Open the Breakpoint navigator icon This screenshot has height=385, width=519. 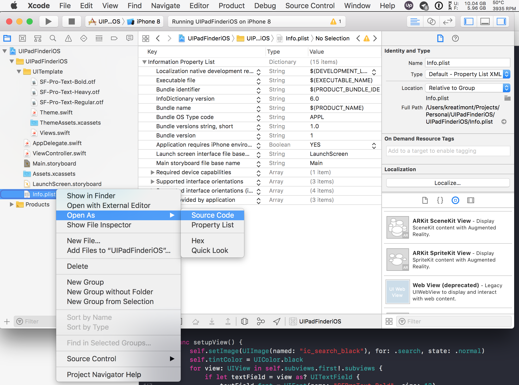(x=114, y=38)
